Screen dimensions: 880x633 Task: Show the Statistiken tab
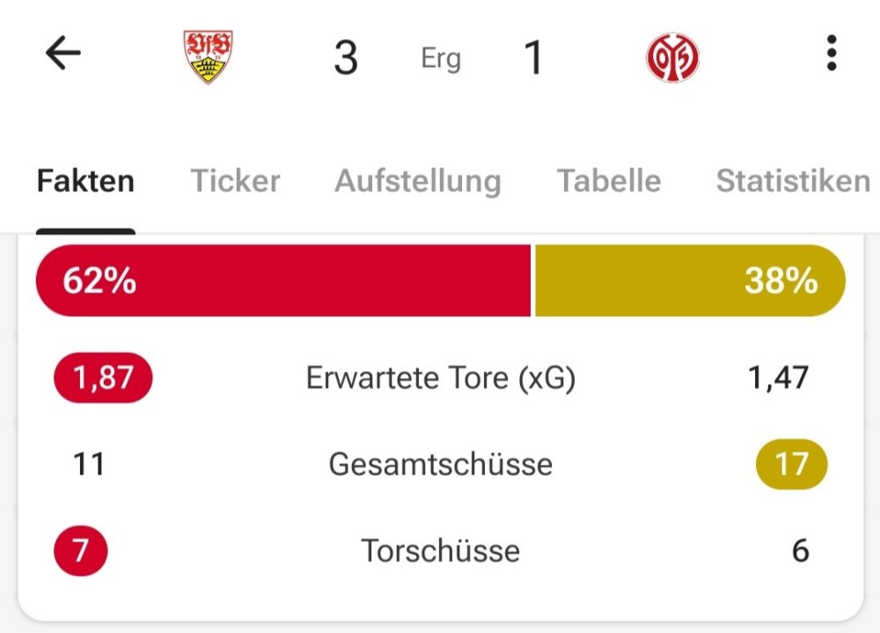(792, 180)
